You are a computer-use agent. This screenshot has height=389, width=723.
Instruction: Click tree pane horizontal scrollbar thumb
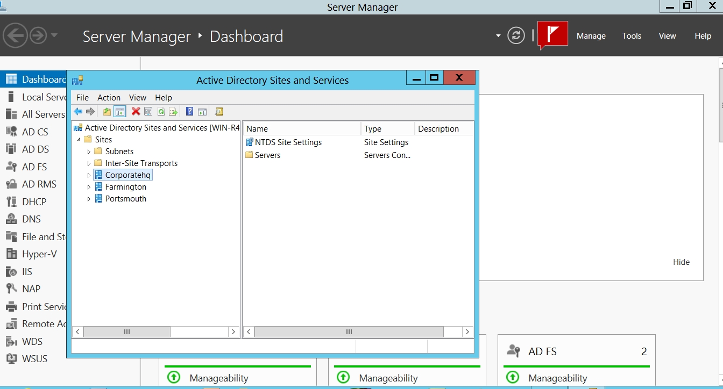[127, 332]
